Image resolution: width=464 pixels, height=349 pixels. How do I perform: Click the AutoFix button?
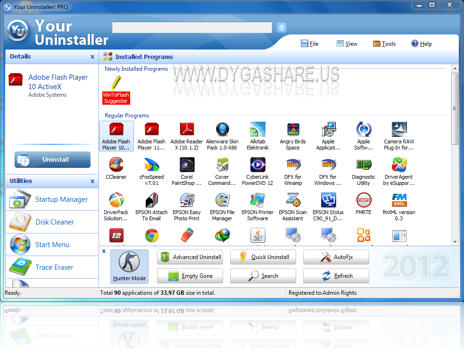coord(336,257)
